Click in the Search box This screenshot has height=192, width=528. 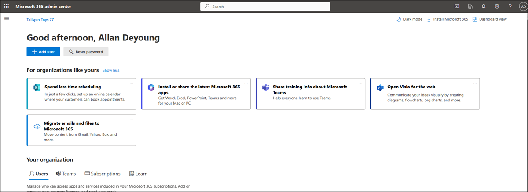pyautogui.click(x=265, y=7)
